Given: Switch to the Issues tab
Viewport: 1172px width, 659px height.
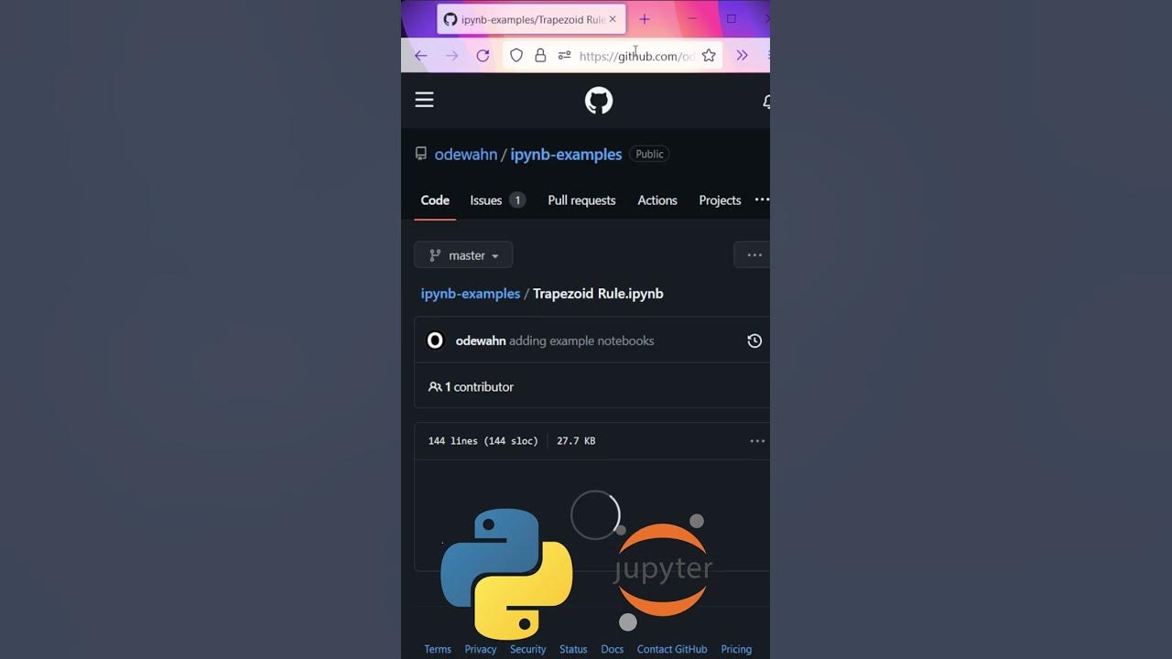Looking at the screenshot, I should click(x=497, y=200).
